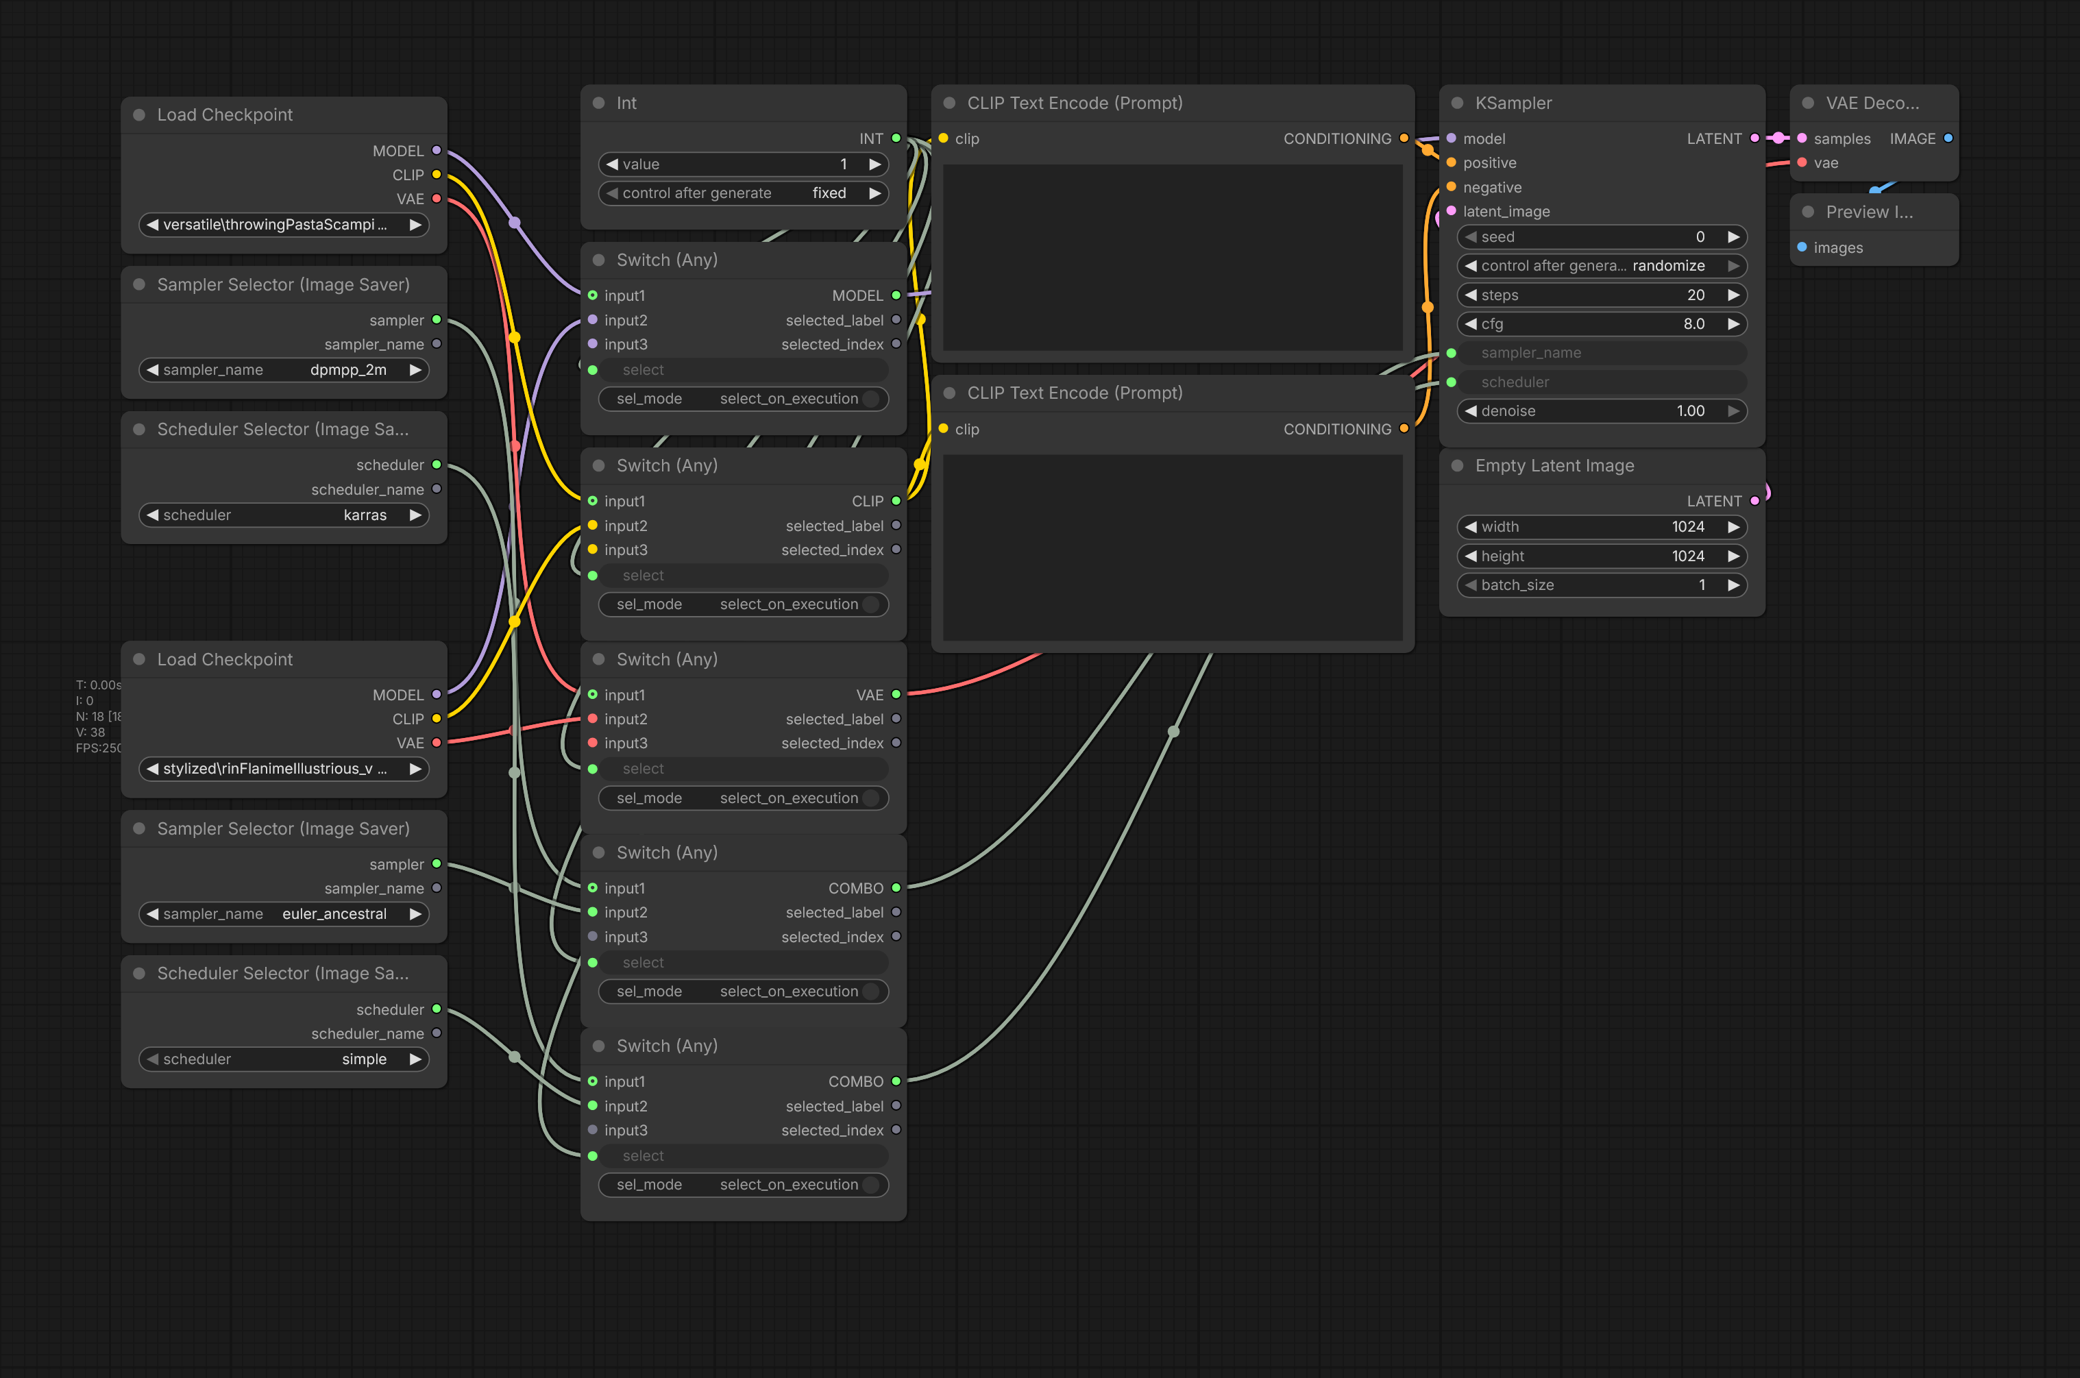This screenshot has height=1378, width=2080.
Task: Click the latent_image input socket on KSampler
Action: coord(1452,211)
